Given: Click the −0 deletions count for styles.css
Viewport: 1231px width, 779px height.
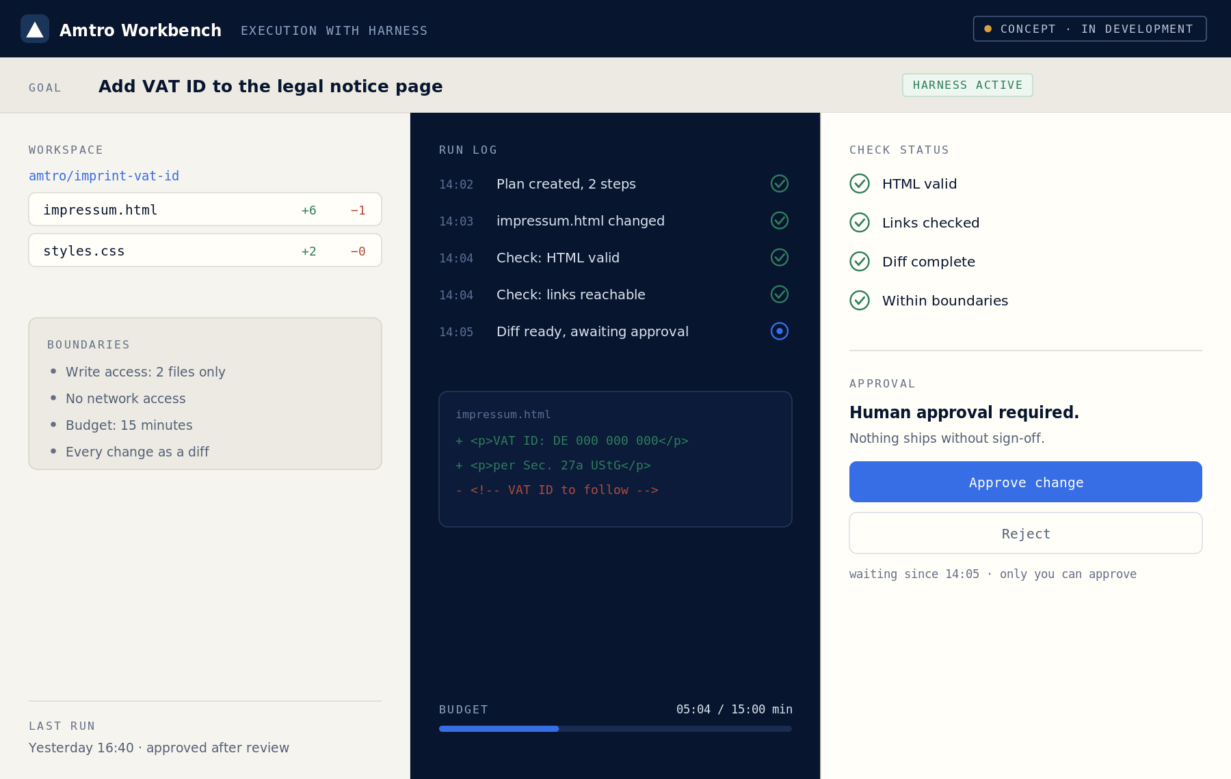Looking at the screenshot, I should point(358,251).
